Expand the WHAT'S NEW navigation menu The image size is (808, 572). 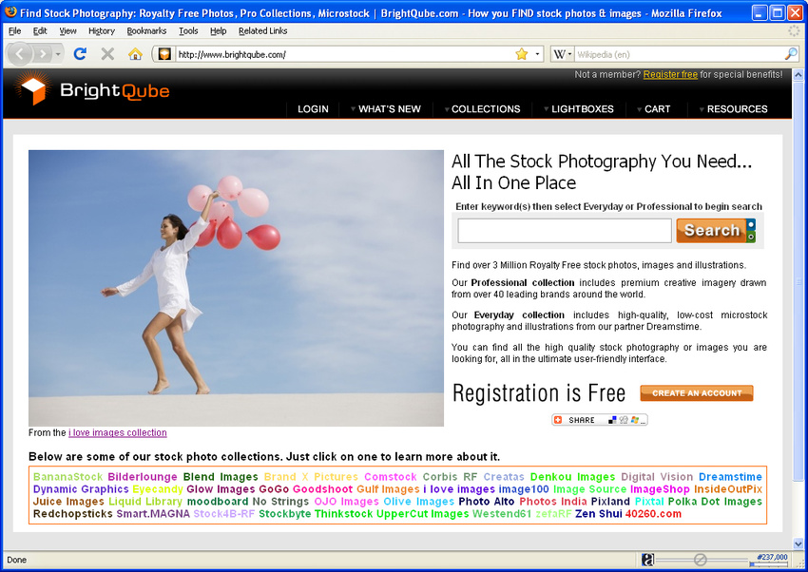pos(385,109)
